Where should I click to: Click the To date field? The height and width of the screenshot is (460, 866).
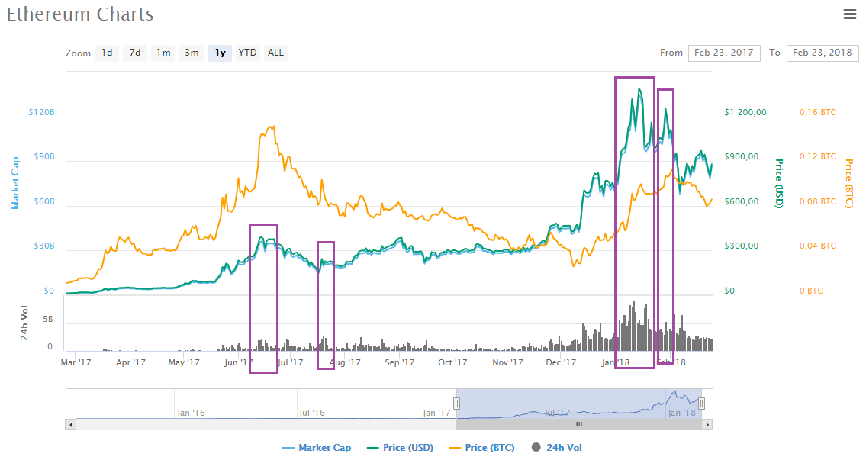point(823,53)
